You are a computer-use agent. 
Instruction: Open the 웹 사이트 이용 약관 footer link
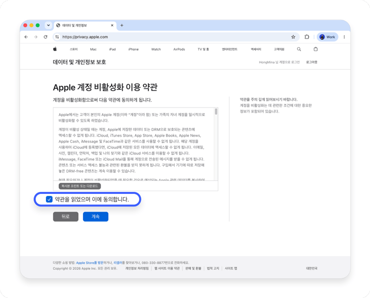point(167,268)
